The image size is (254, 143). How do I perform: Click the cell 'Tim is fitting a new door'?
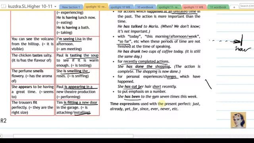tap(77, 108)
